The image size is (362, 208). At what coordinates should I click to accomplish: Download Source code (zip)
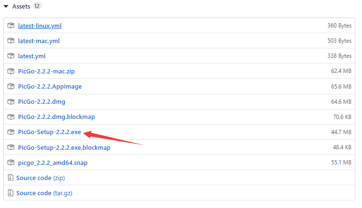41,178
